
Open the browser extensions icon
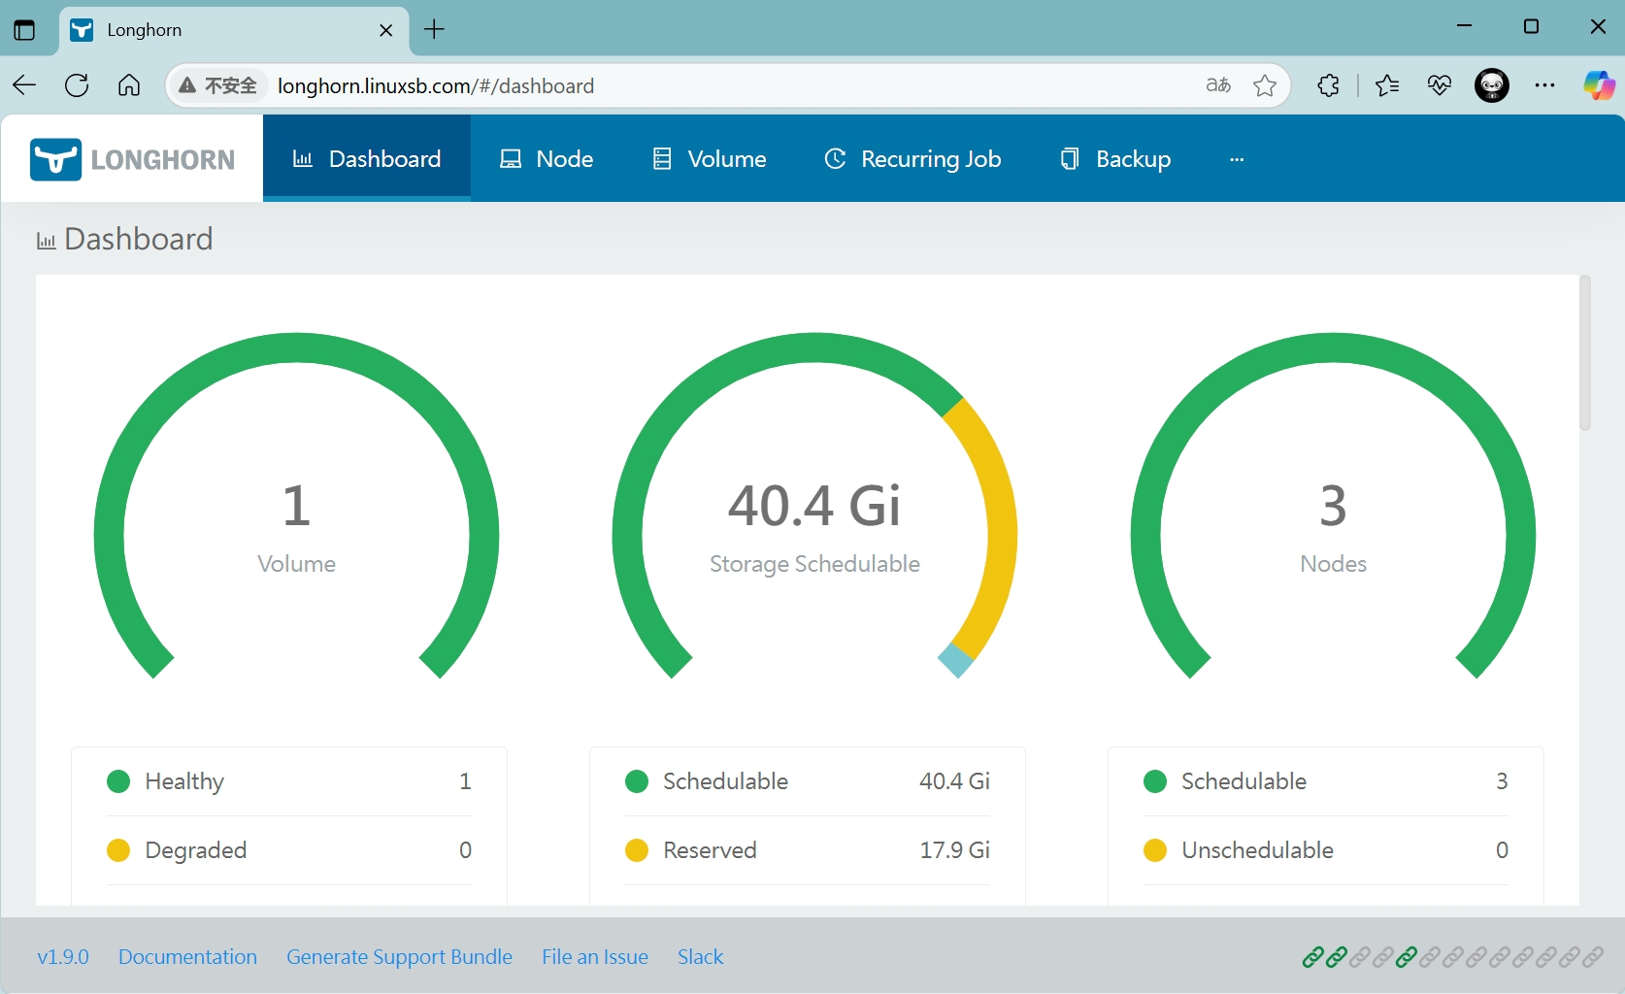[1328, 85]
